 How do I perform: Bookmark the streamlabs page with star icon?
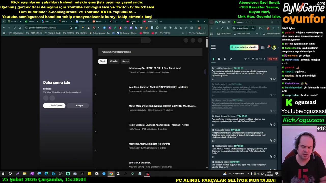(253, 28)
